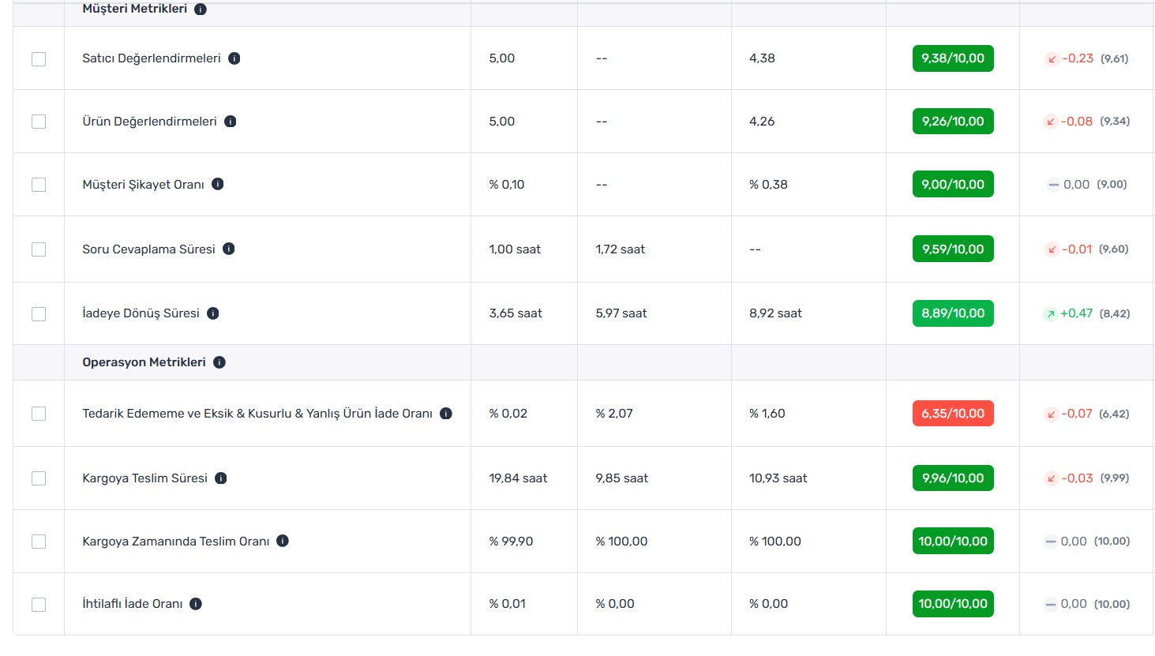Click info icon beside Kargoya Zamanında Teslim Oranı
Viewport: 1155px width, 656px height.
coord(283,541)
